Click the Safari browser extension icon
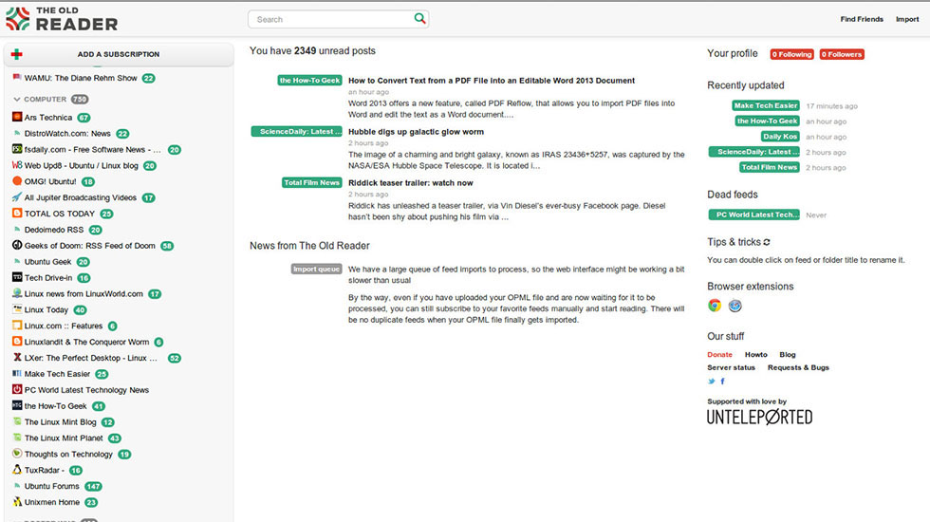The height and width of the screenshot is (522, 930). (x=735, y=306)
